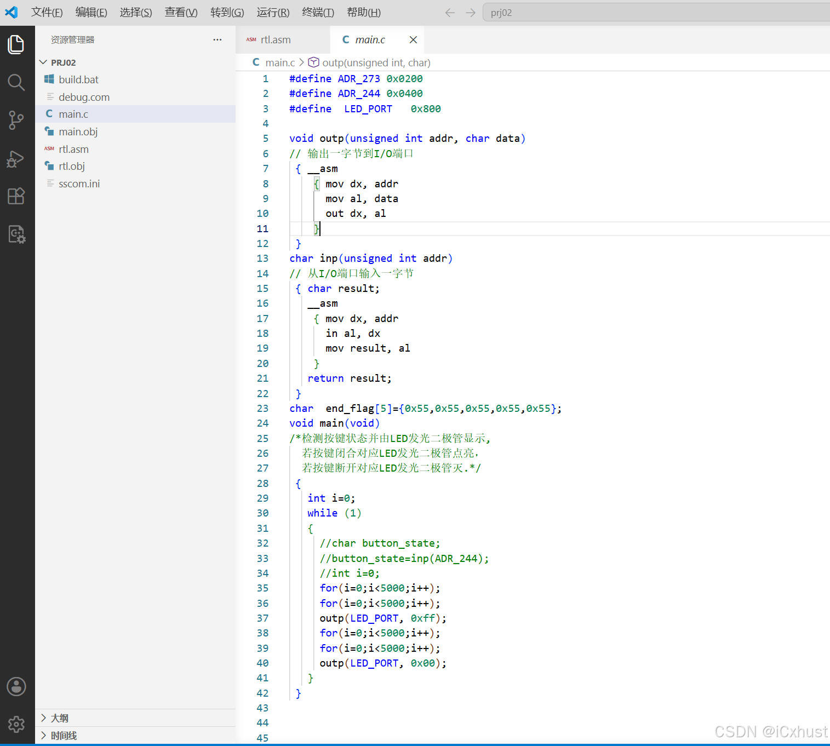The image size is (830, 746).
Task: Click the main.c breadcrumb segment
Action: (280, 62)
